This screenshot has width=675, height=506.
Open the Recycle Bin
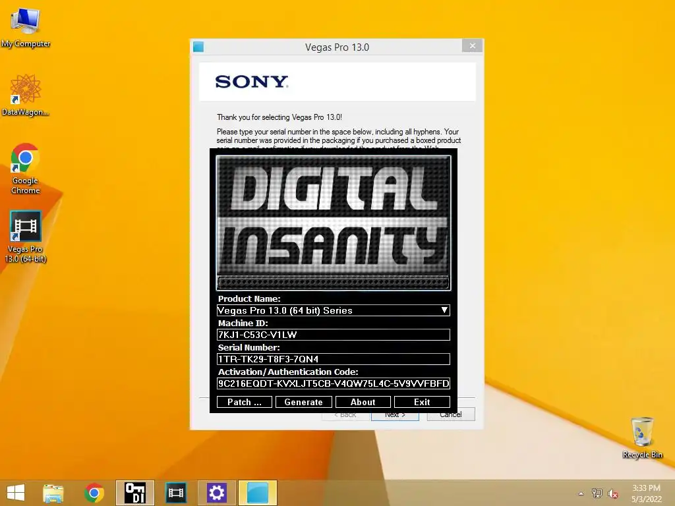click(642, 437)
